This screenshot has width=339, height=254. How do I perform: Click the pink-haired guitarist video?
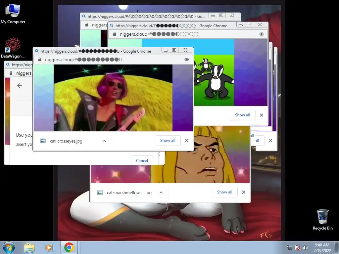(113, 98)
